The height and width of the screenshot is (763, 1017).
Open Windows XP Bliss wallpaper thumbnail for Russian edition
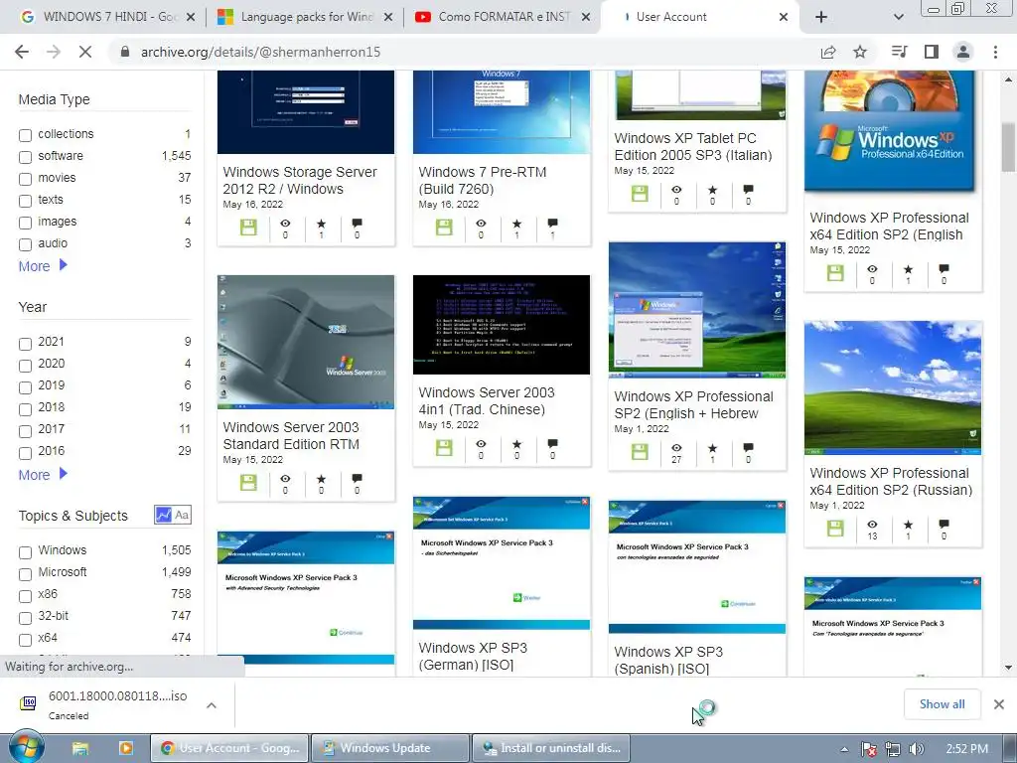tap(893, 387)
